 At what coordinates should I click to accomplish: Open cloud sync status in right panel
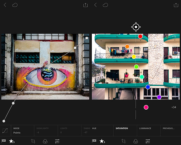pyautogui.click(x=105, y=5)
